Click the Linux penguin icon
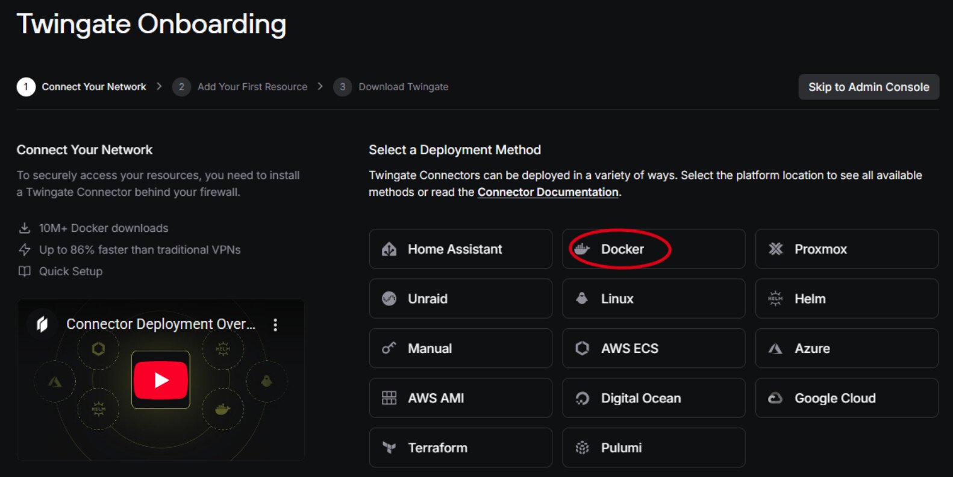The height and width of the screenshot is (477, 953). (x=582, y=299)
